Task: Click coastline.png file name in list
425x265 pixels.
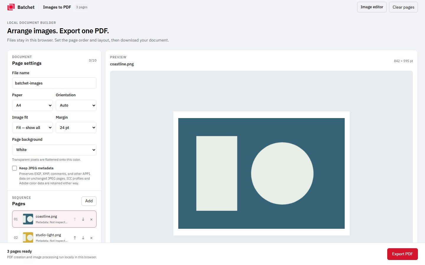Action: [46, 216]
